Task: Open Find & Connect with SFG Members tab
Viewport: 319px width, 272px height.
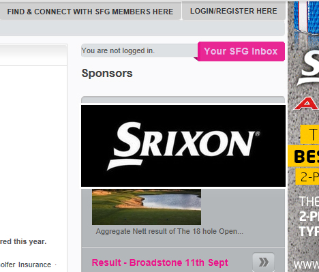Action: tap(90, 12)
